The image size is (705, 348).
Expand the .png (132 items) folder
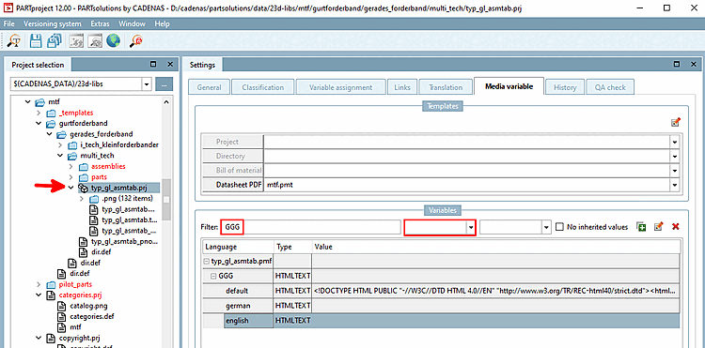[82, 198]
